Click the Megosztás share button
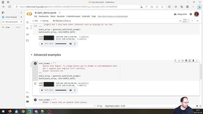This screenshot has width=203, height=114. tap(180, 14)
